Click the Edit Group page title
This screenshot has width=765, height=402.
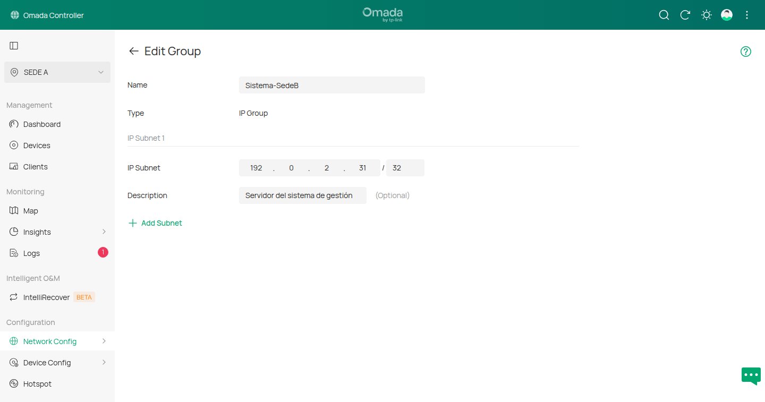(x=173, y=52)
